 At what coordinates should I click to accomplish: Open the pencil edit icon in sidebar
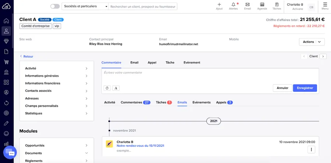[6, 123]
